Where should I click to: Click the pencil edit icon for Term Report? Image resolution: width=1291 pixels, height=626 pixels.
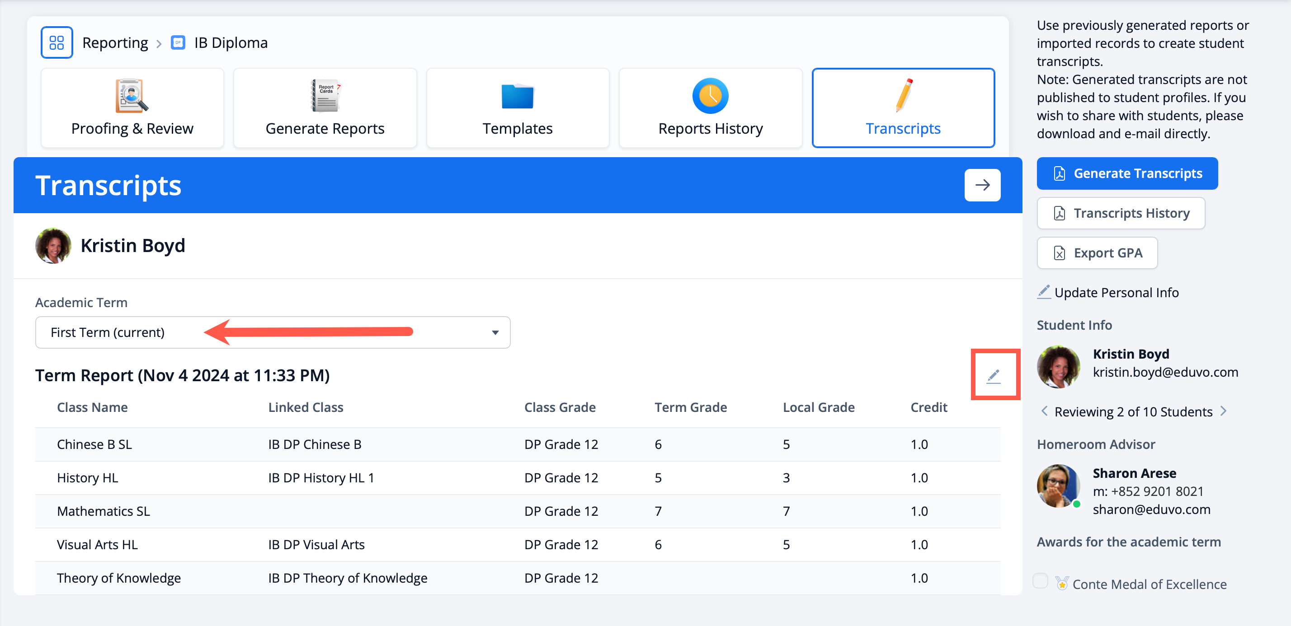click(993, 376)
